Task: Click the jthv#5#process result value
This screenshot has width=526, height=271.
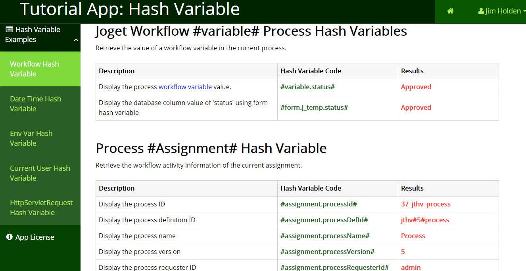Action: click(x=425, y=220)
